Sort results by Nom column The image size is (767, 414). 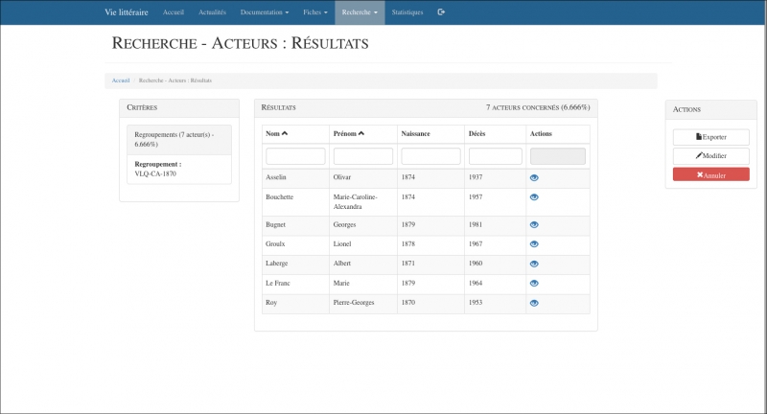coord(277,133)
